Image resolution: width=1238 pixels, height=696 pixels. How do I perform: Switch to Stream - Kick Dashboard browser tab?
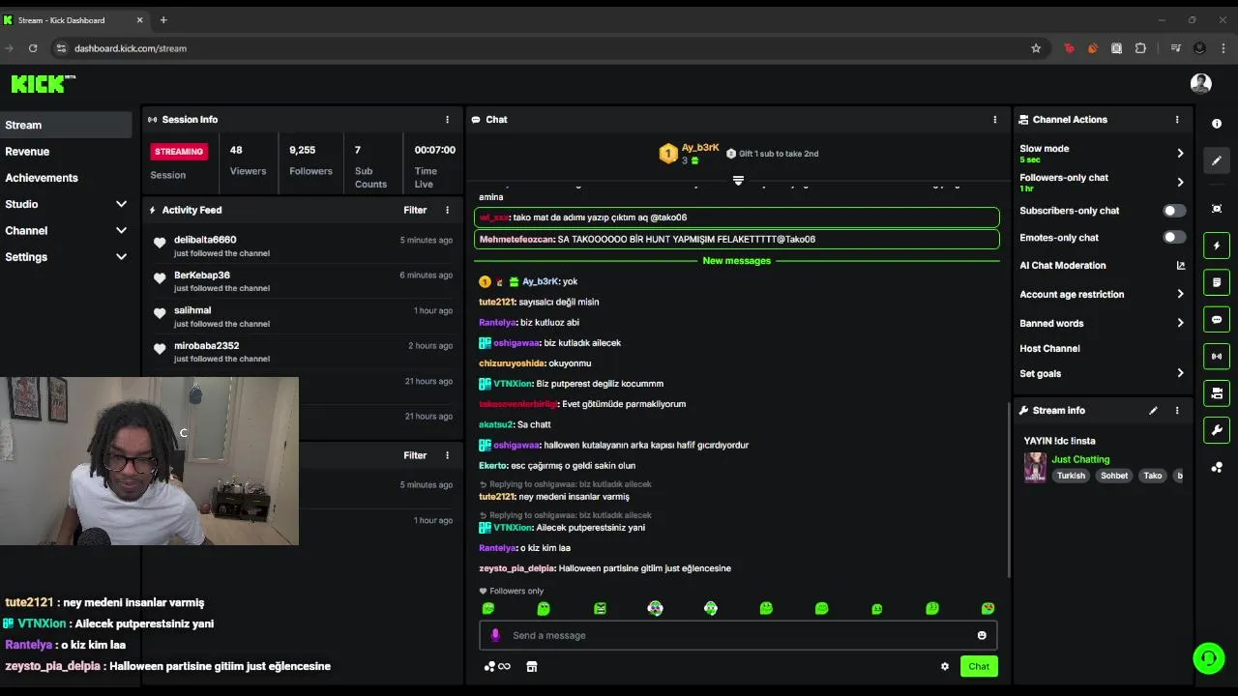(73, 20)
